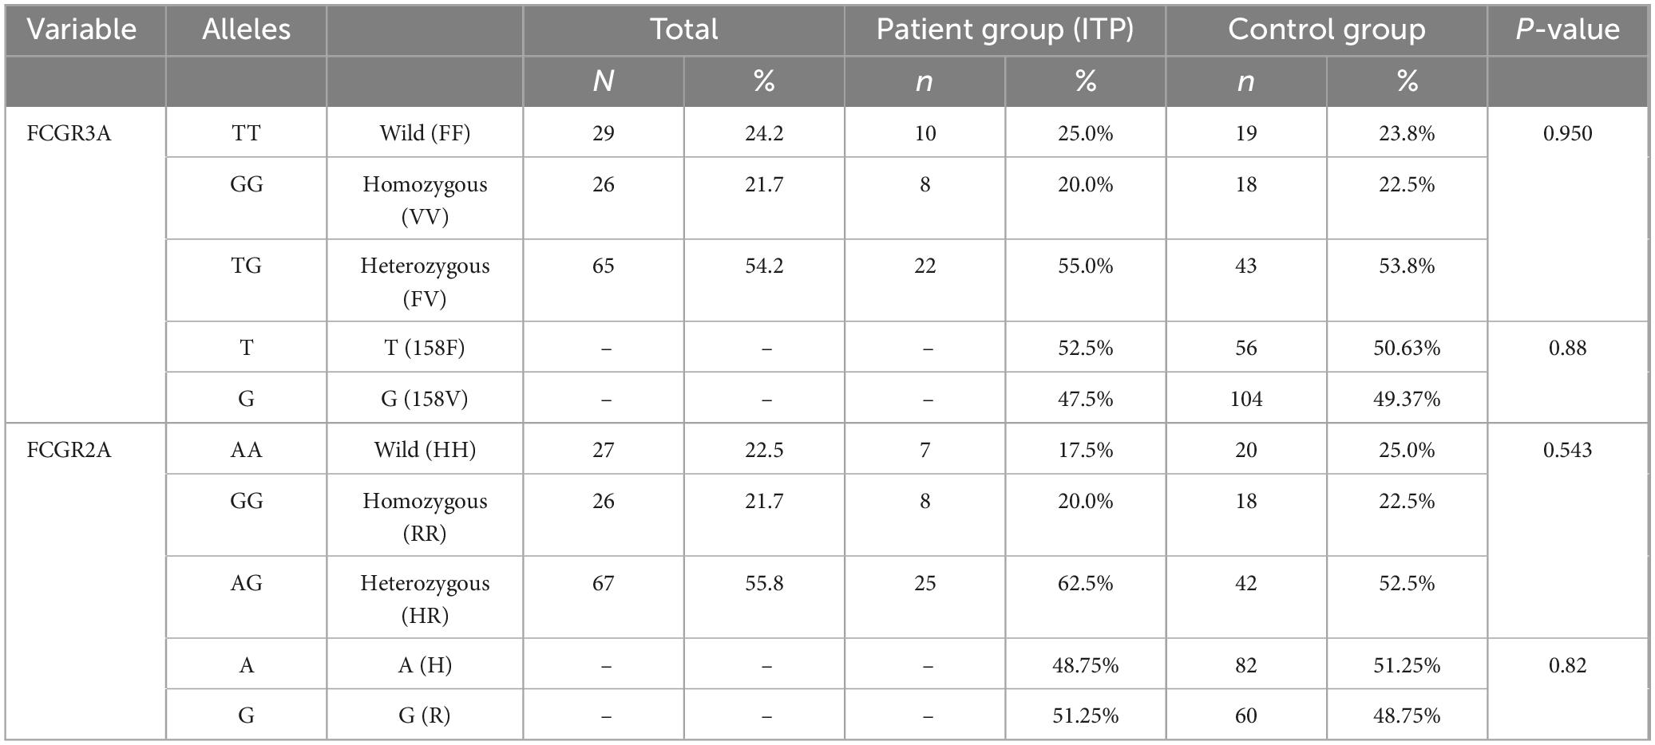Click the G (158V) allele cell
Viewport: 1655px width, 745px height.
[425, 398]
